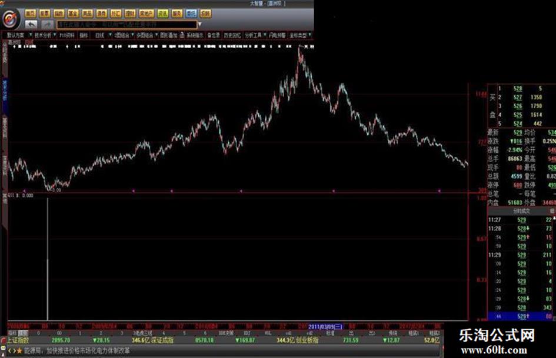
Task: Select the KDJ indicator tab
Action: coord(247,333)
